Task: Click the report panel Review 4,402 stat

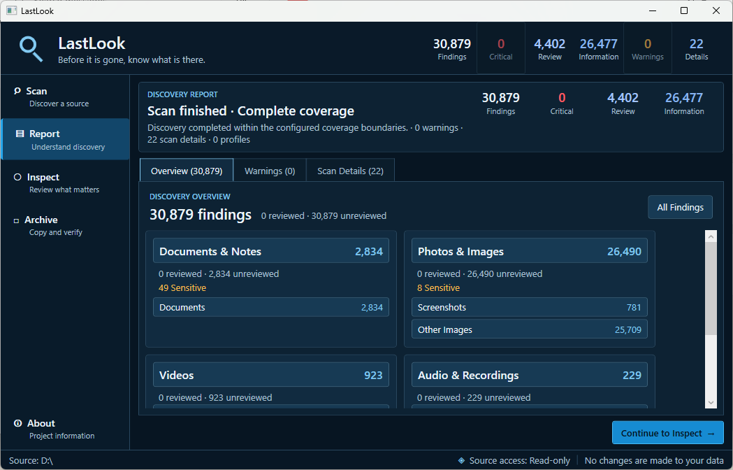Action: click(623, 104)
